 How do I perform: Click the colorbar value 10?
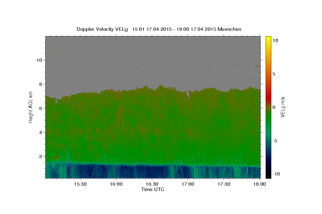[x=275, y=40]
